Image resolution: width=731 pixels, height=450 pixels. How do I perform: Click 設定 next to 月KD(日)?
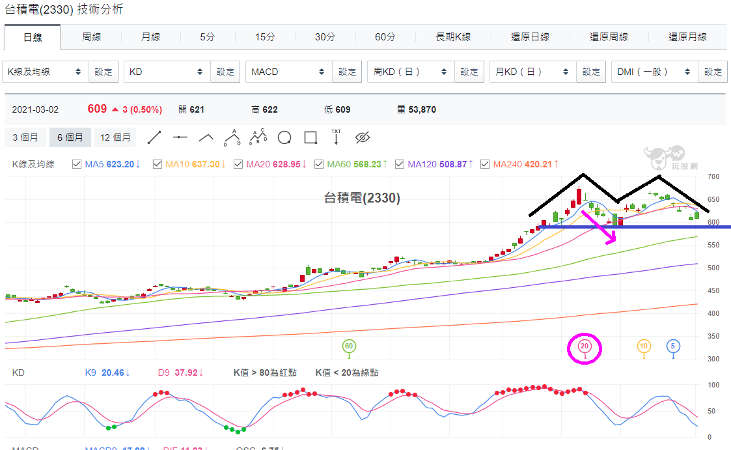591,72
